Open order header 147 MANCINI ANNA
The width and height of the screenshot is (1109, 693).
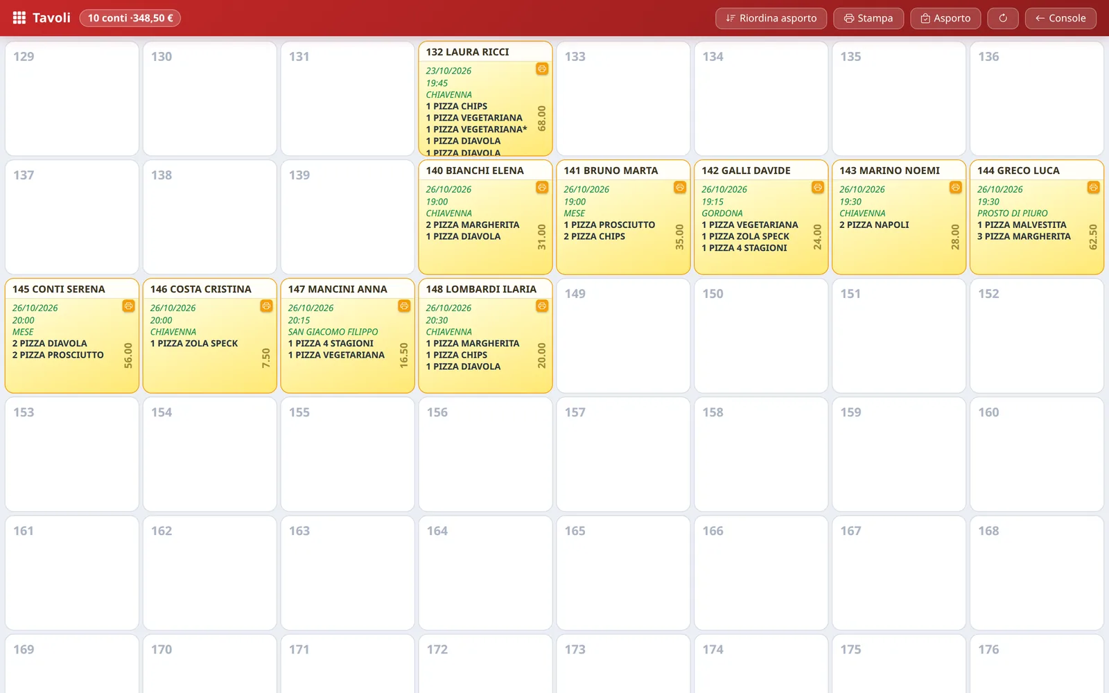347,289
